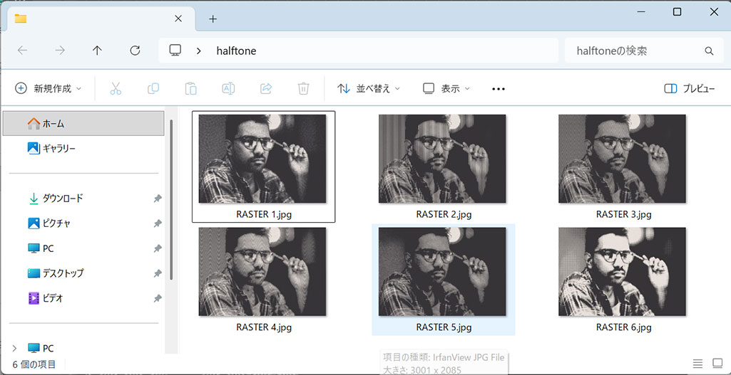Go back with the left arrow

[22, 51]
